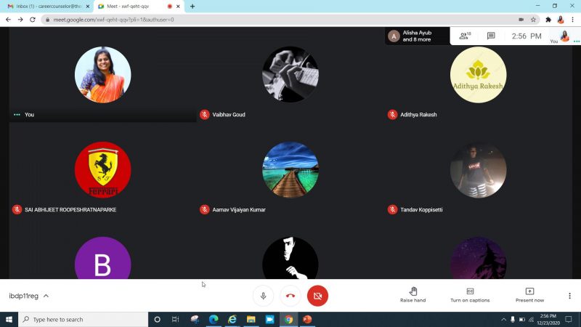
Task: Open notification center on taskbar
Action: (569, 319)
